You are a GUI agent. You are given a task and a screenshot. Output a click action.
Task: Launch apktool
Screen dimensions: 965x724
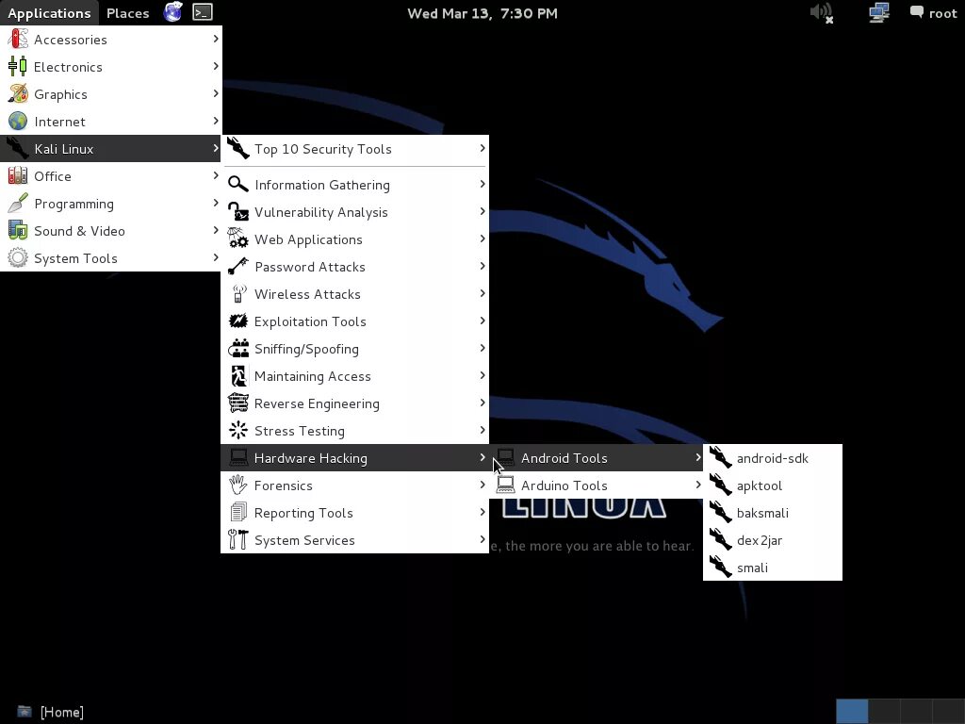[773, 485]
